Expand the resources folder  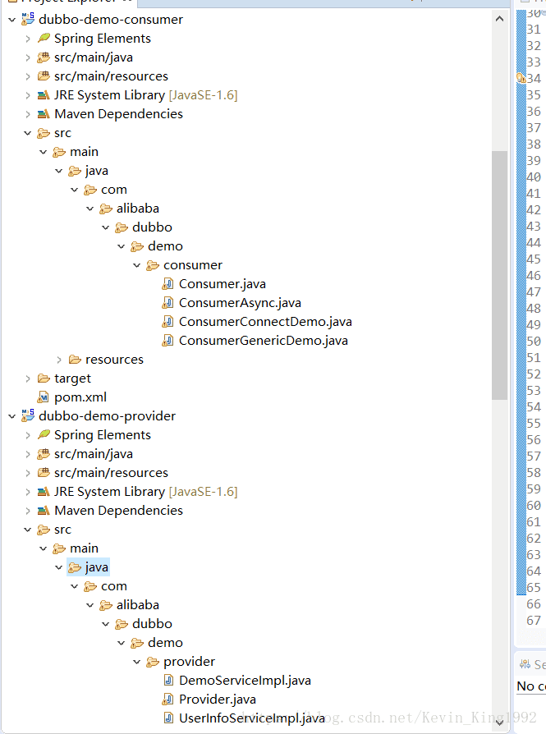59,360
